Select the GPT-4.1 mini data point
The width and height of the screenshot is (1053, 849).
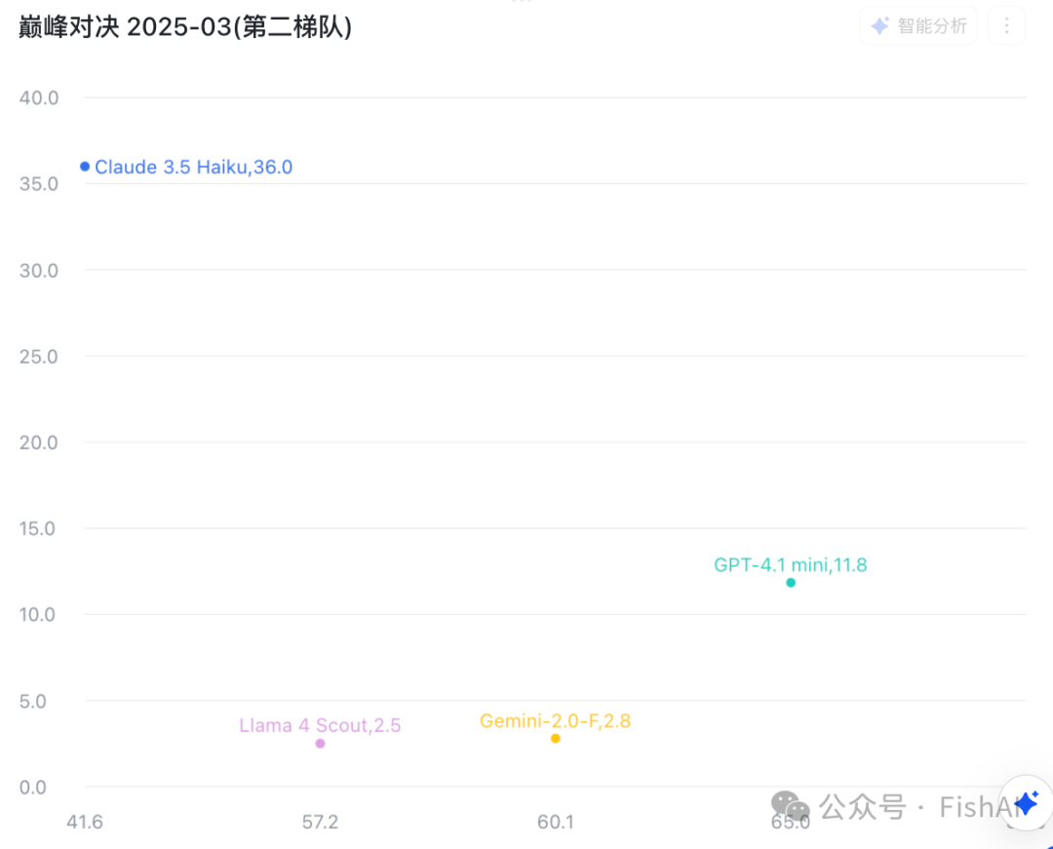(791, 582)
